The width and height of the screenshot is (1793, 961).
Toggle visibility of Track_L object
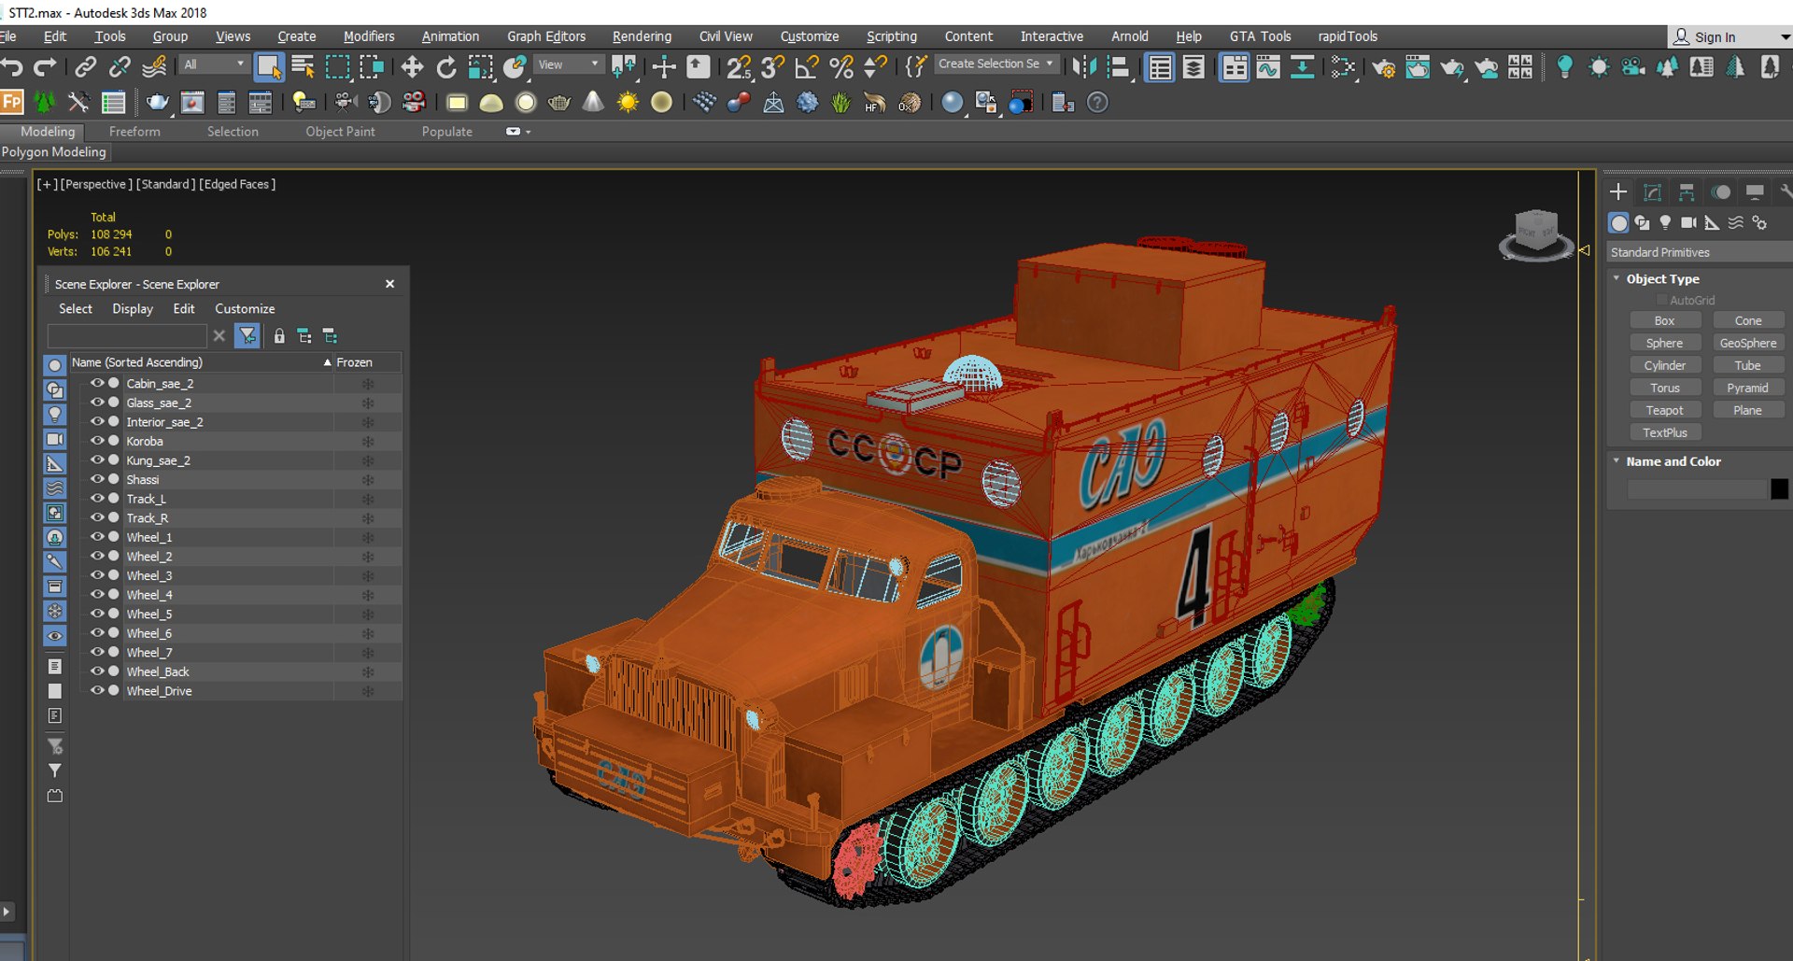coord(96,499)
